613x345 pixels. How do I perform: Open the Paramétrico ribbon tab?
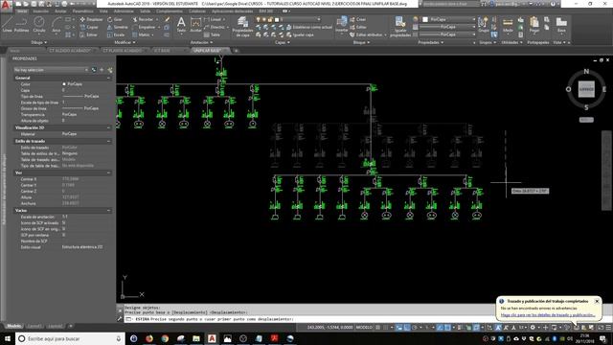tap(83, 11)
